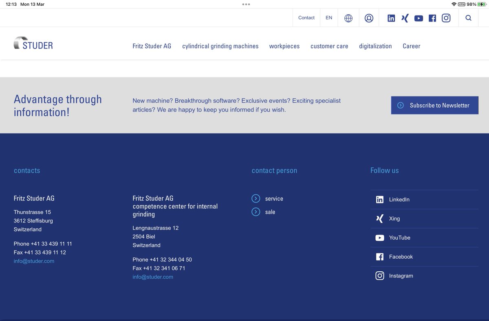Click the Contact link in header
Image resolution: width=489 pixels, height=321 pixels.
pyautogui.click(x=306, y=18)
